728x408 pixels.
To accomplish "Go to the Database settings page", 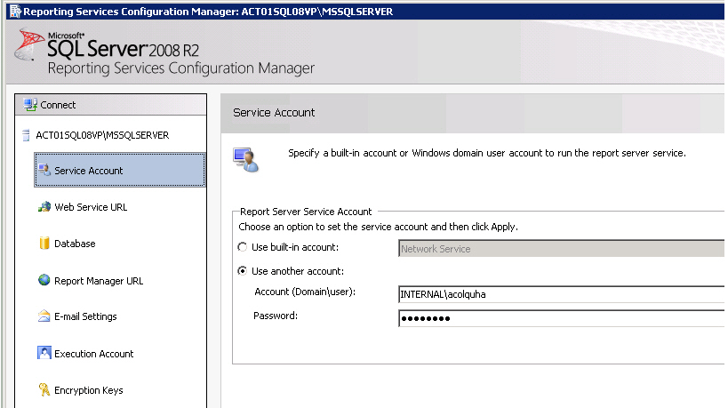I will tap(75, 244).
